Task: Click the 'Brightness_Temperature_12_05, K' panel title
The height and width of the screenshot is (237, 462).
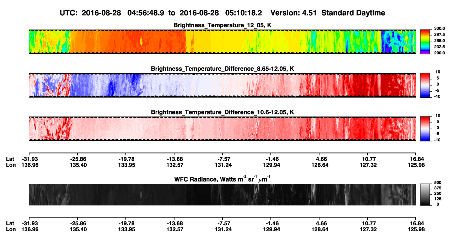Action: (222, 25)
